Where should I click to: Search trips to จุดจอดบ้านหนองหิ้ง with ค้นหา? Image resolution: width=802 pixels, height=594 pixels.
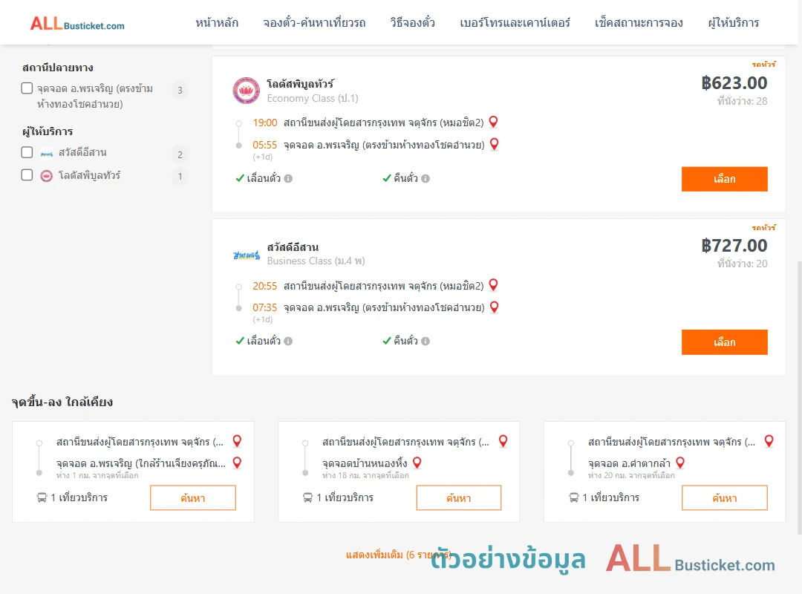point(459,497)
